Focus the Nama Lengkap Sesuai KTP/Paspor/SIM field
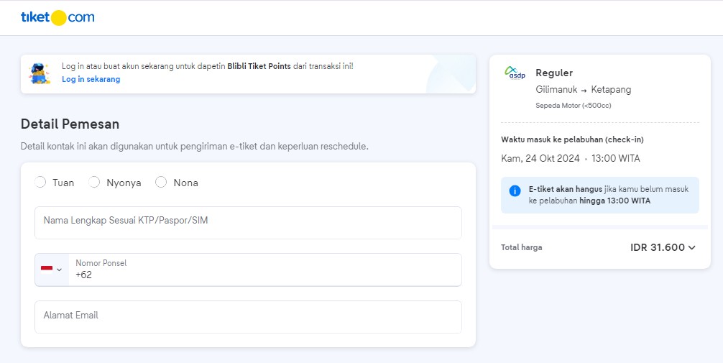Viewport: 723px width, 363px height. click(x=248, y=223)
